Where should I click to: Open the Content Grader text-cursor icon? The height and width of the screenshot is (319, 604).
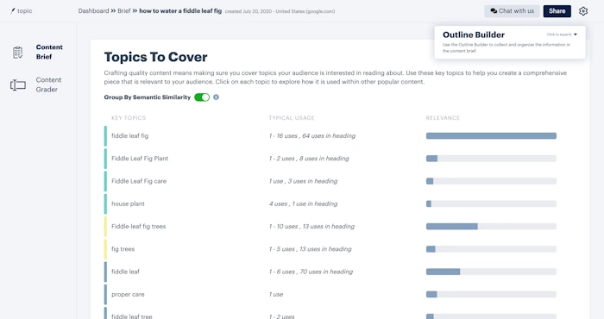click(18, 84)
